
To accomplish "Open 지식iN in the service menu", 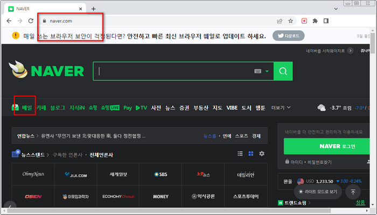I will [77, 107].
